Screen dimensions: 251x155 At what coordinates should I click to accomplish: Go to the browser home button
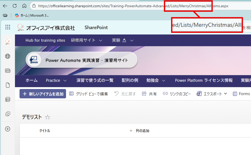click(x=24, y=6)
